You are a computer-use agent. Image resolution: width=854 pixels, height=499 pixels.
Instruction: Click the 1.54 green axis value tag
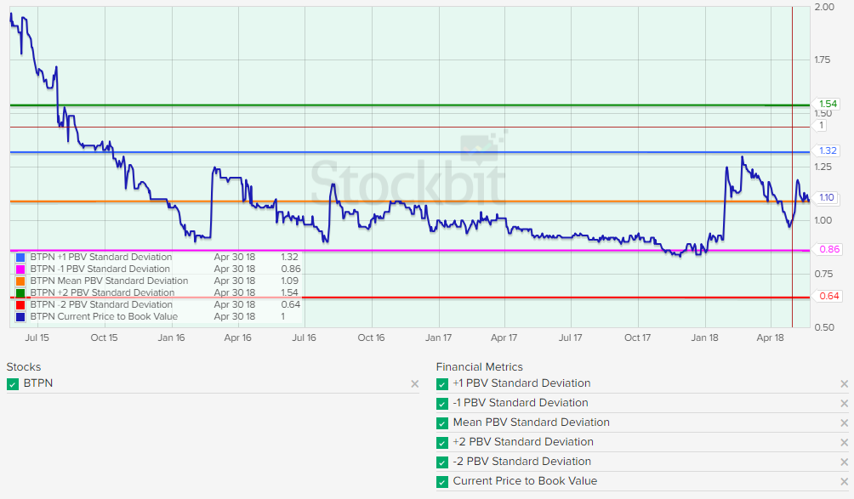[826, 104]
